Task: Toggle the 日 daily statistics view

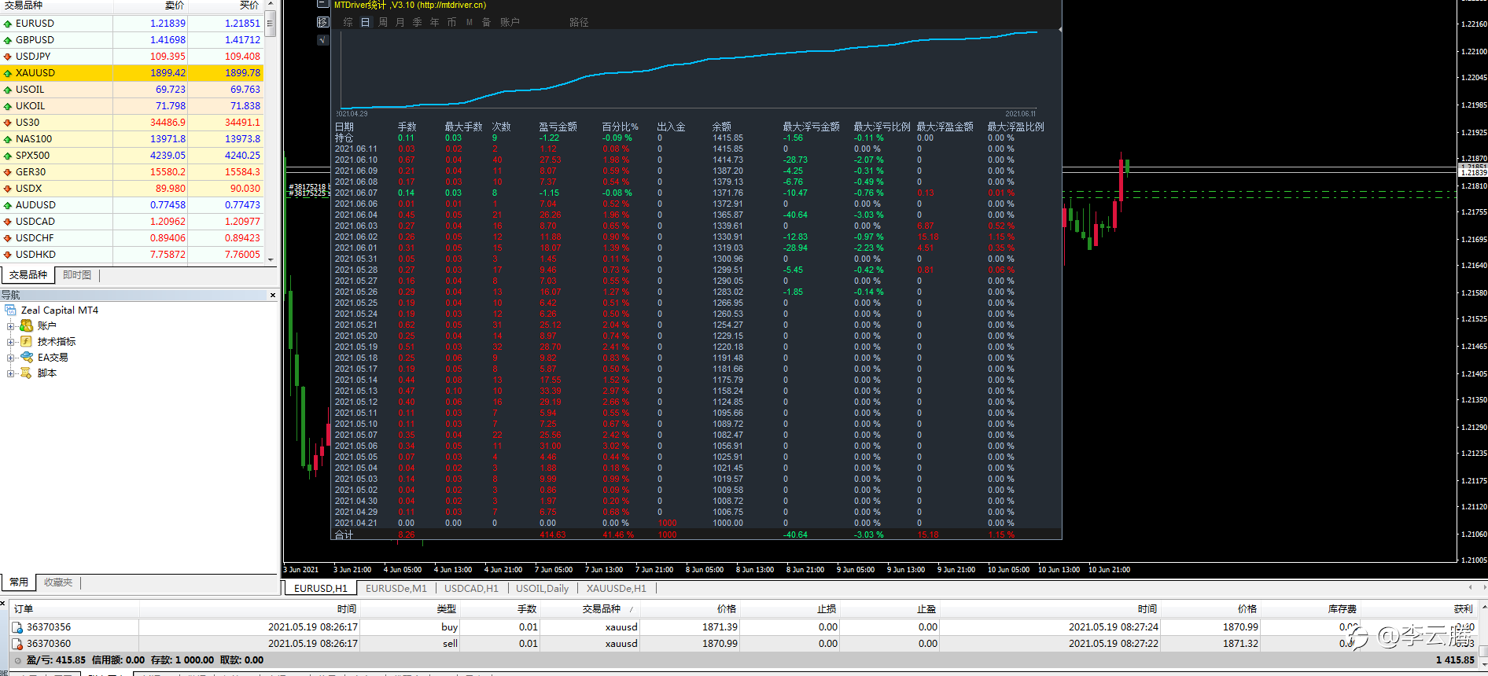Action: pos(365,22)
